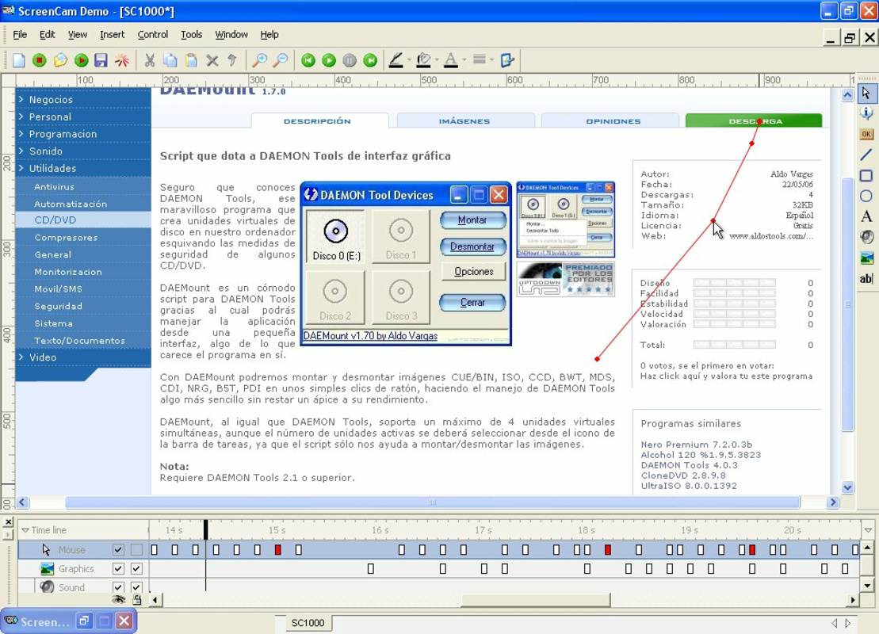
Task: Start recording with the red record icon
Action: point(40,60)
